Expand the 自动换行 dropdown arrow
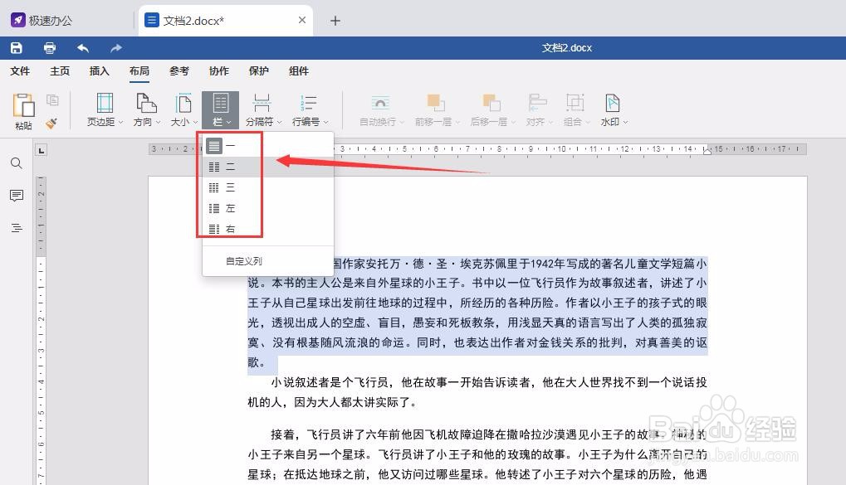Image resolution: width=846 pixels, height=485 pixels. [402, 123]
